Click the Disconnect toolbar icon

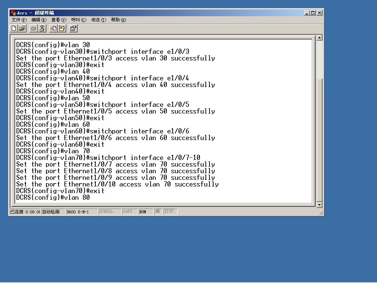(42, 28)
